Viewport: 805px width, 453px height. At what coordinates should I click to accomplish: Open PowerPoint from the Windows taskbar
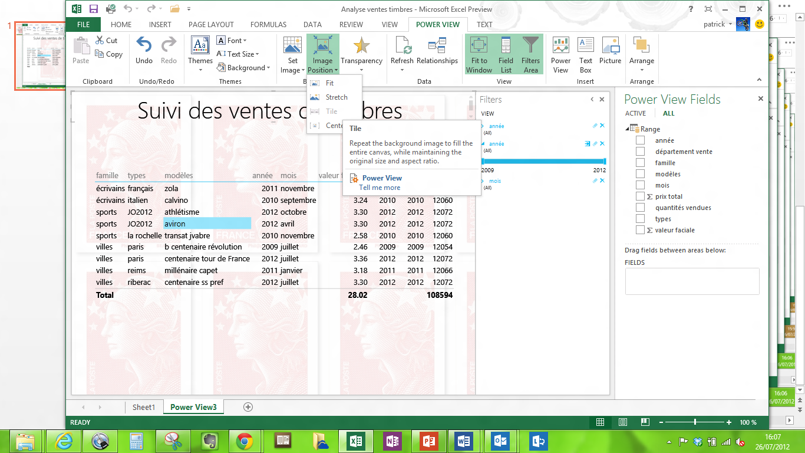tap(428, 441)
